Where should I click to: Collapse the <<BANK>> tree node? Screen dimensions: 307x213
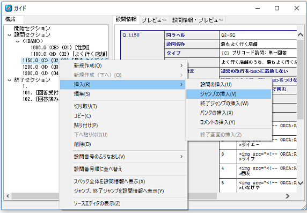coord(18,41)
